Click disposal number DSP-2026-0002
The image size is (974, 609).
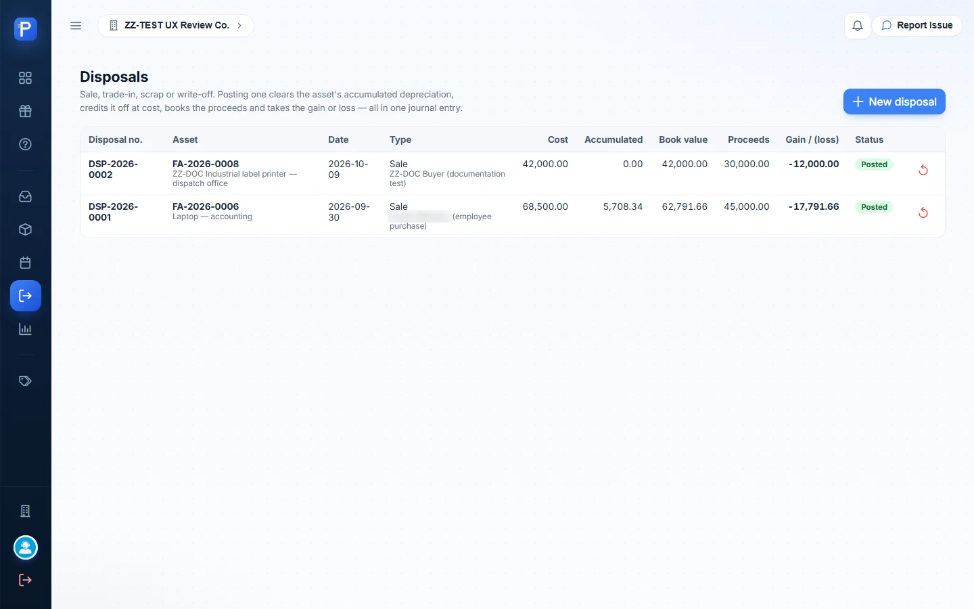tap(113, 169)
